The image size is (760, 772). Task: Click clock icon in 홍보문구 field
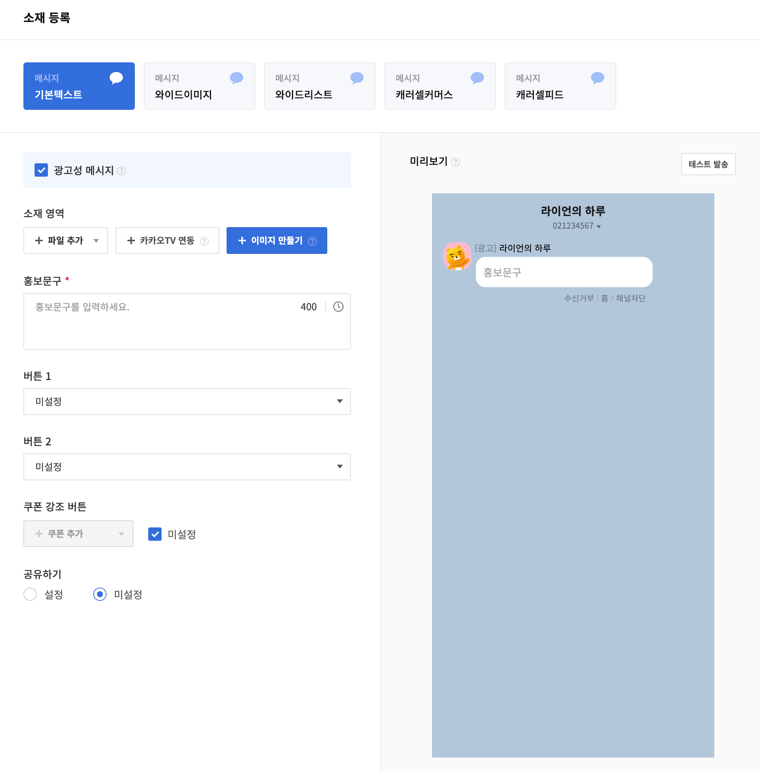point(338,307)
